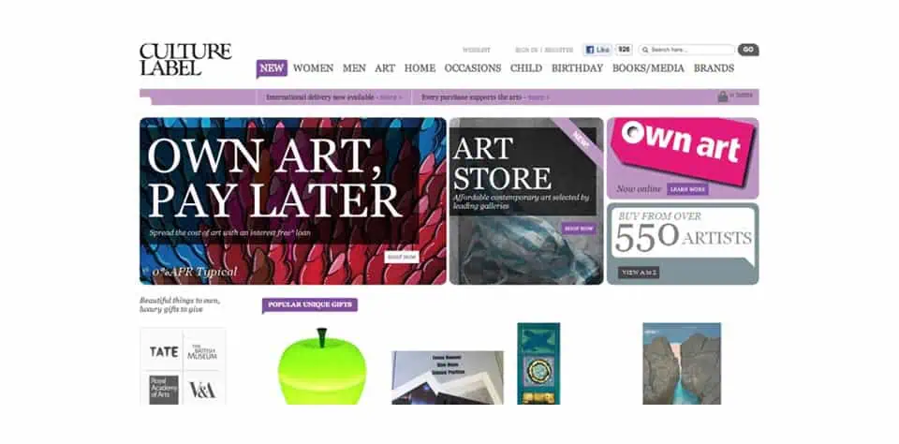Click the Culture Label logo

(x=185, y=59)
